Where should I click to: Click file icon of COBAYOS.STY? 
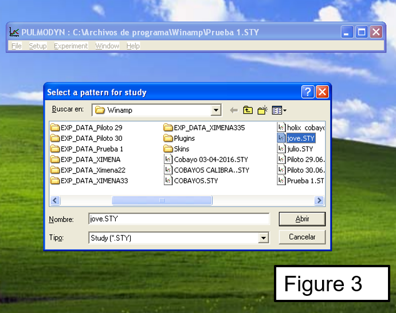click(x=168, y=181)
